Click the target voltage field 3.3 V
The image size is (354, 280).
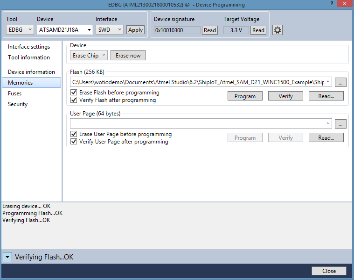[236, 30]
